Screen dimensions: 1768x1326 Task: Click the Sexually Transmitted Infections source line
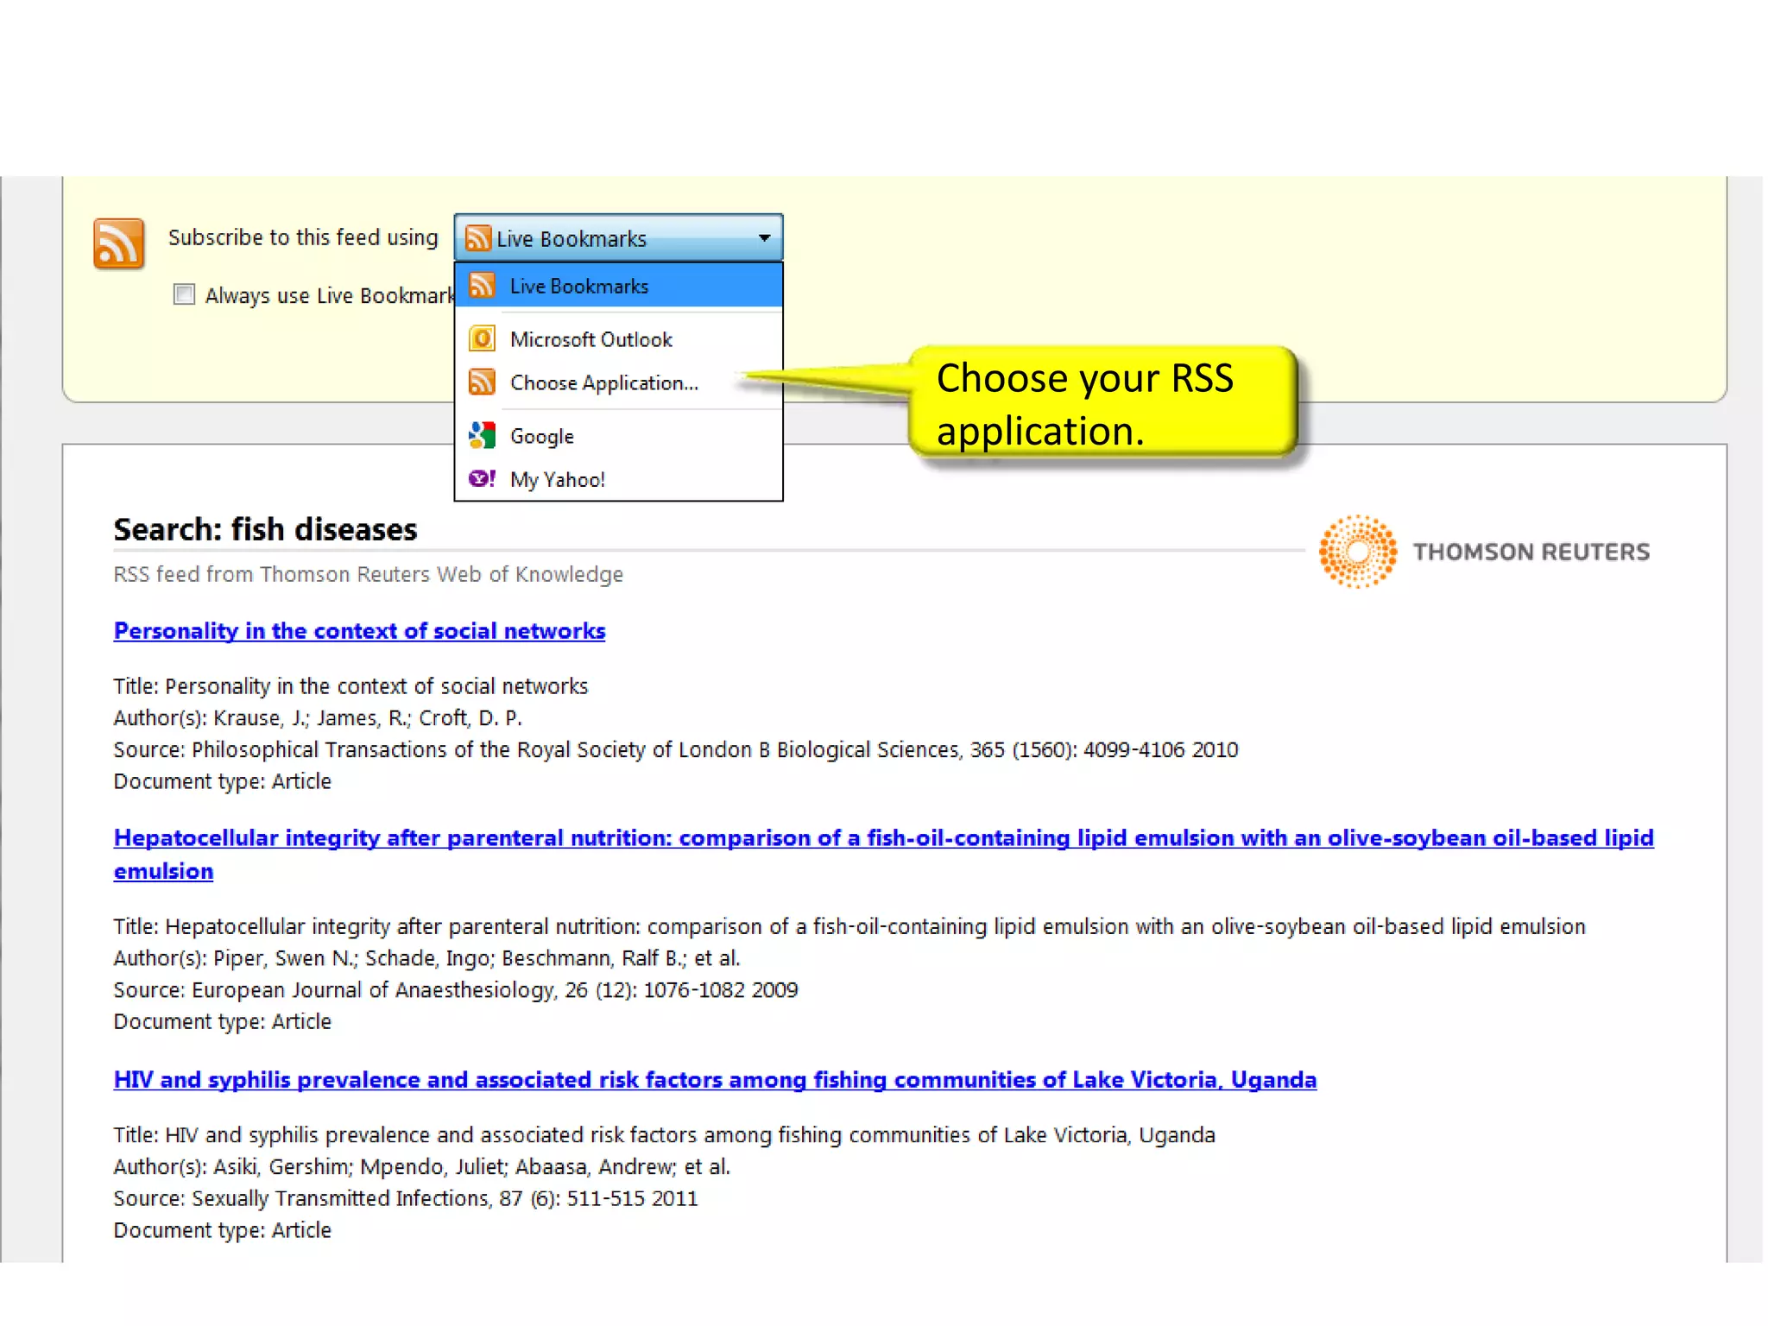click(x=405, y=1199)
